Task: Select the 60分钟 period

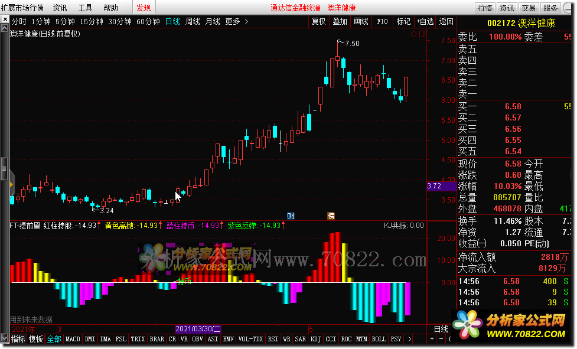Action: tap(148, 22)
